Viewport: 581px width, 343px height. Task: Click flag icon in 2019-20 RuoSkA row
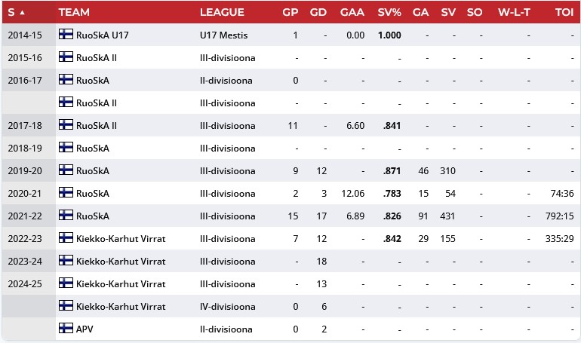[66, 170]
